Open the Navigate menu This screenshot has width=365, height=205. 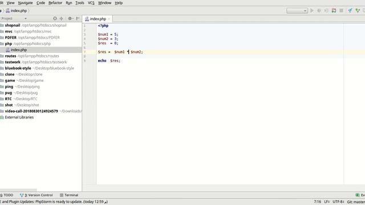pyautogui.click(x=25, y=3)
